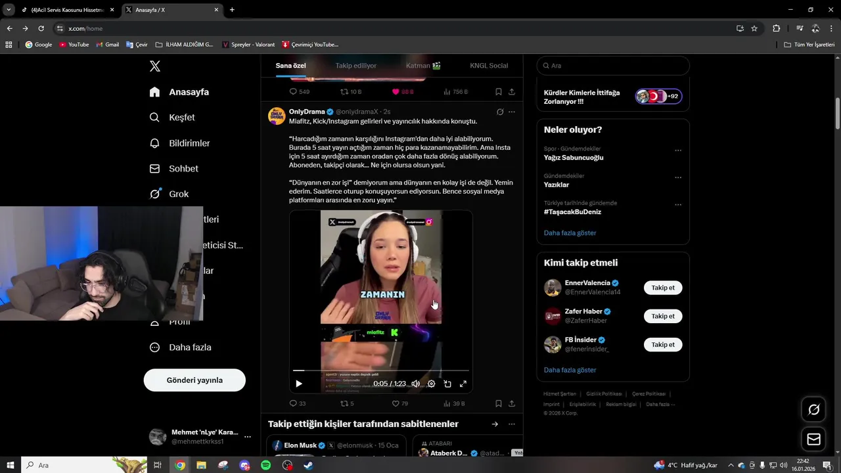Screen dimensions: 841x473
Task: Open video settings gear
Action: coord(432,384)
